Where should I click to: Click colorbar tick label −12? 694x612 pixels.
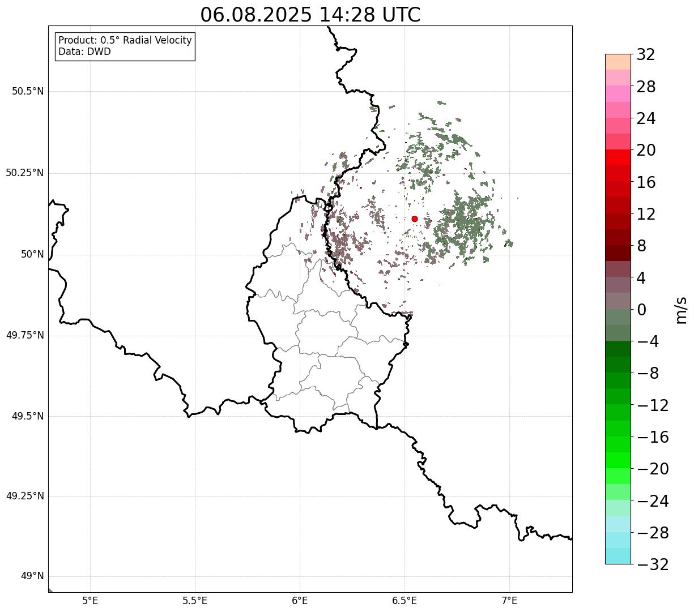coord(653,405)
